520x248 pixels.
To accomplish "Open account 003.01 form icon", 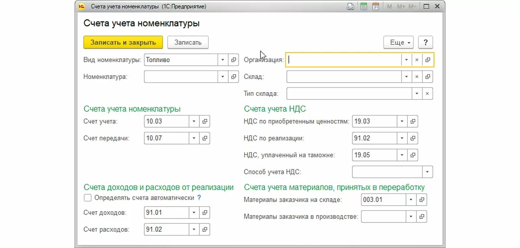I will [422, 200].
